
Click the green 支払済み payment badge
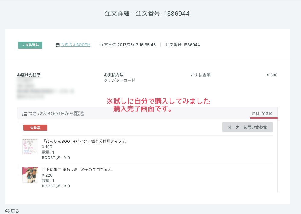(30, 45)
